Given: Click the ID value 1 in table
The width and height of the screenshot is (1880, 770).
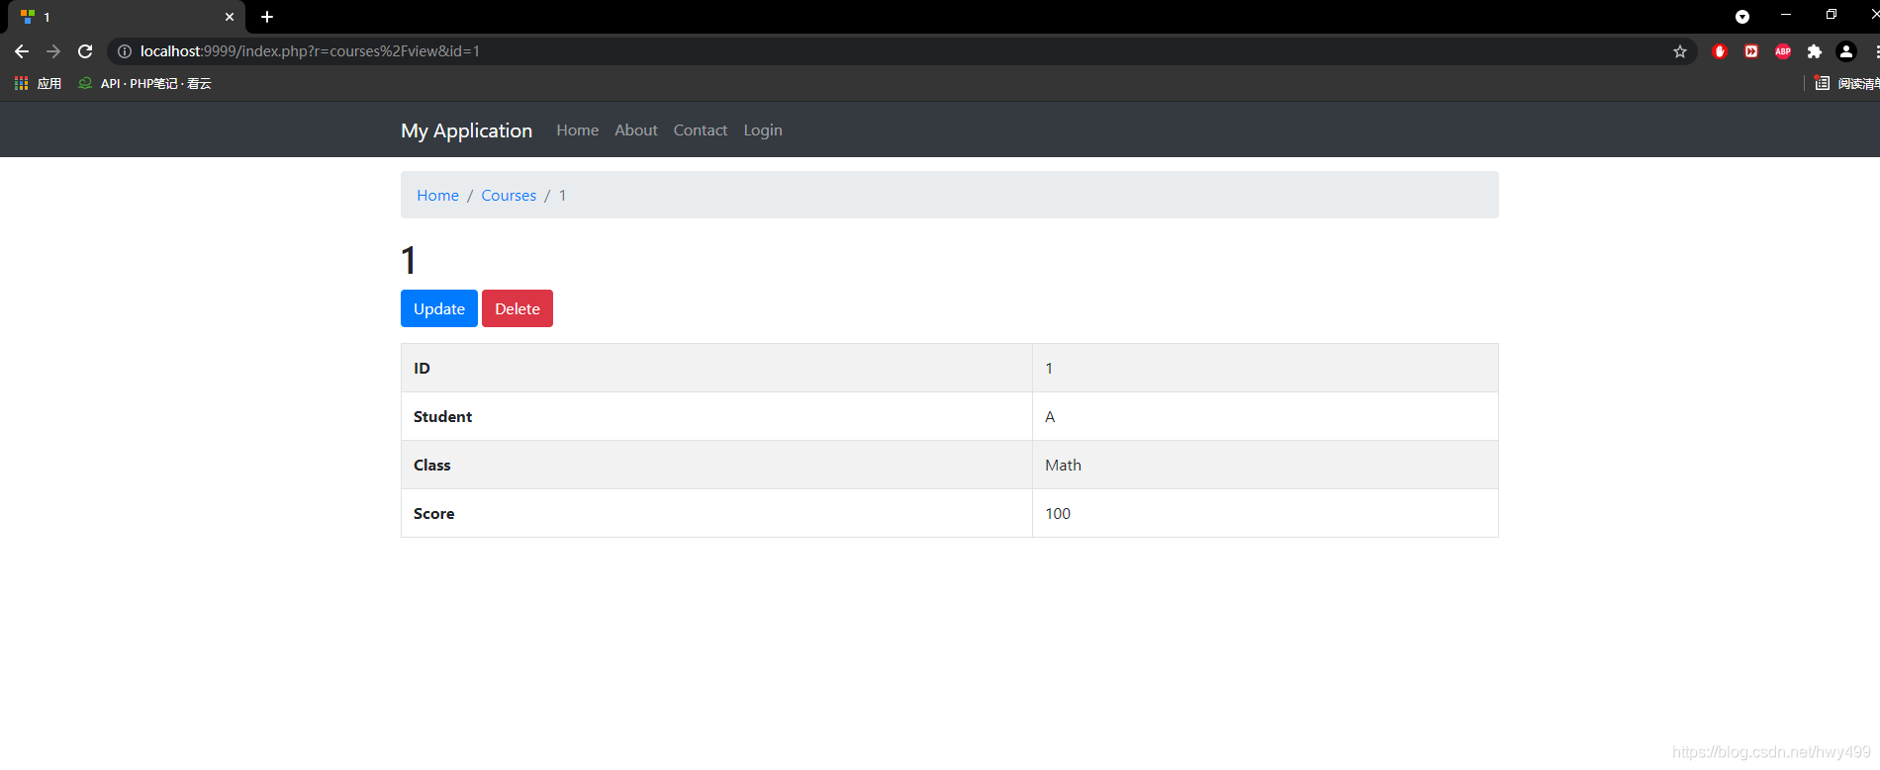Looking at the screenshot, I should (x=1049, y=369).
